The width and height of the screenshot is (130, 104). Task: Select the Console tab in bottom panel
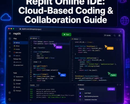click(x=32, y=85)
